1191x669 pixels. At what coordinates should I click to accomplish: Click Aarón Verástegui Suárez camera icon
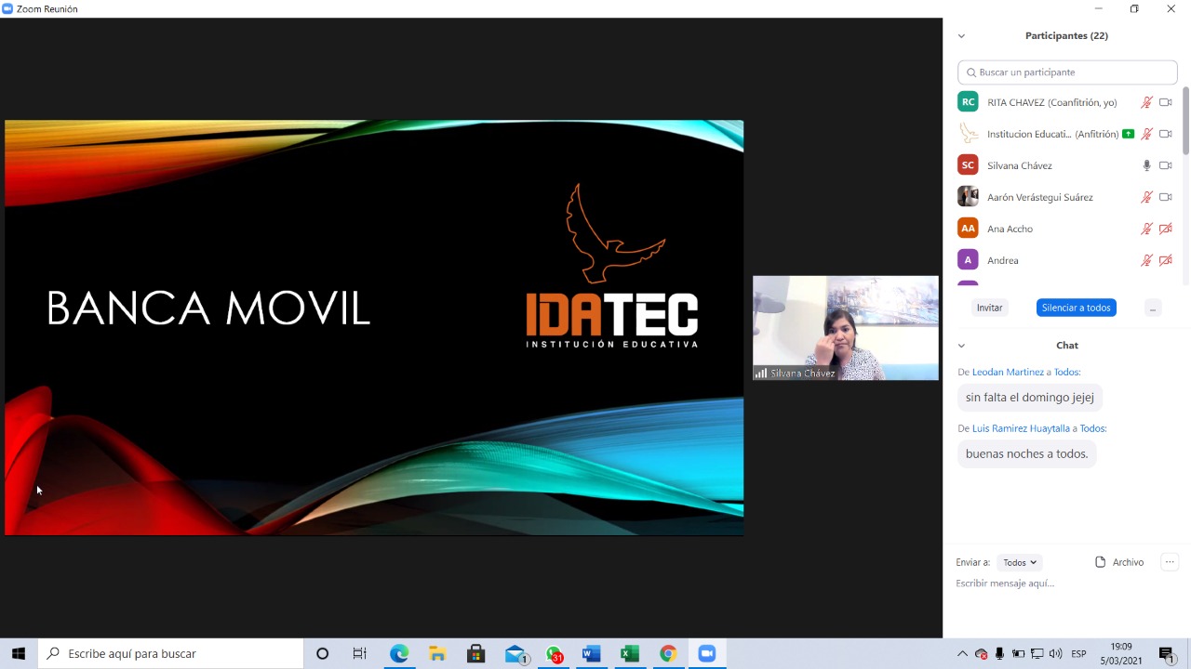[1166, 197]
